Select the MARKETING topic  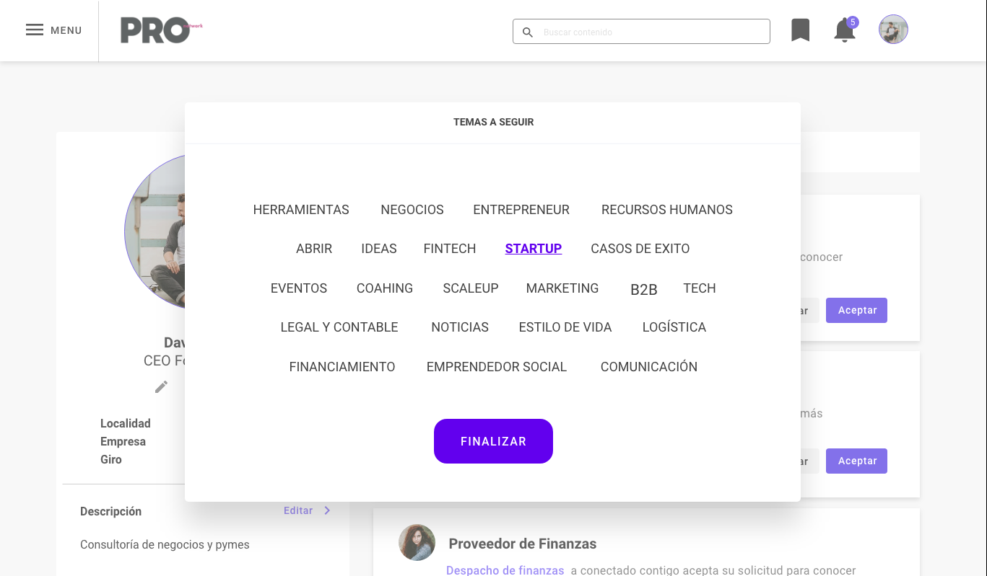[562, 288]
